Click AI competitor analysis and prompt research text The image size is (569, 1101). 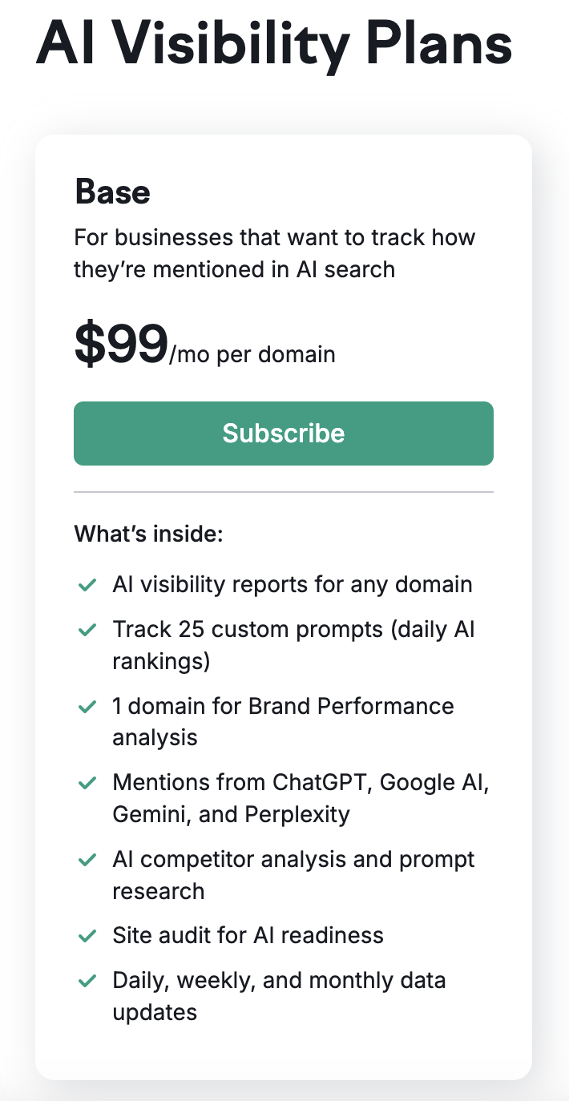click(293, 875)
